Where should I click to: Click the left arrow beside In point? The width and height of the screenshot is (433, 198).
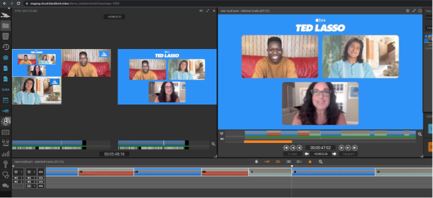306,154
